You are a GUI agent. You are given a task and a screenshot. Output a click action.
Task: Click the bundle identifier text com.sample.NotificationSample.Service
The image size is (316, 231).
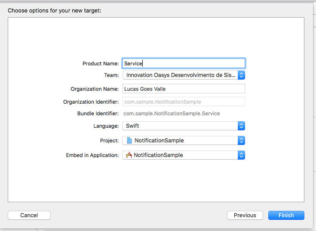tap(172, 114)
